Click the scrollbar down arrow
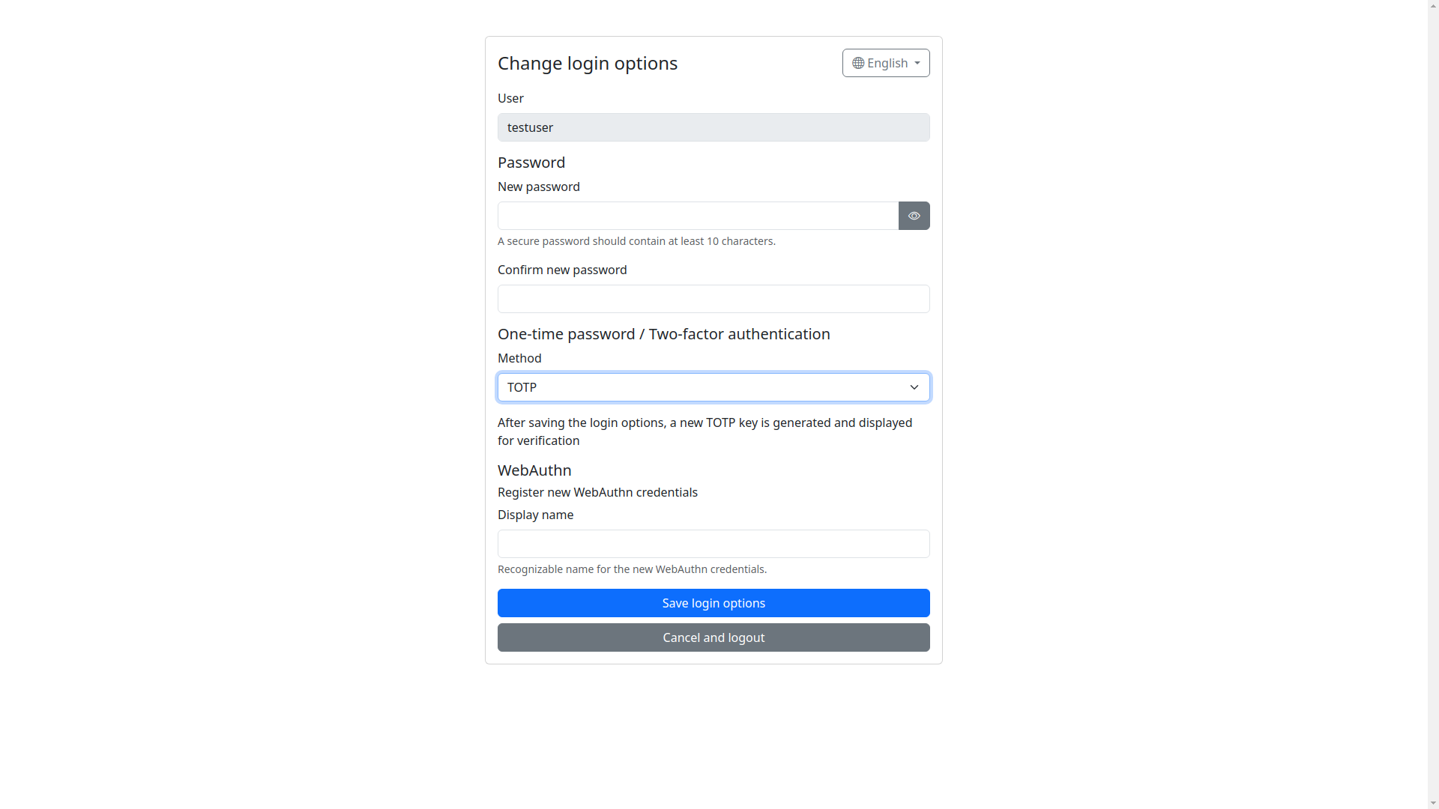 point(1433,803)
